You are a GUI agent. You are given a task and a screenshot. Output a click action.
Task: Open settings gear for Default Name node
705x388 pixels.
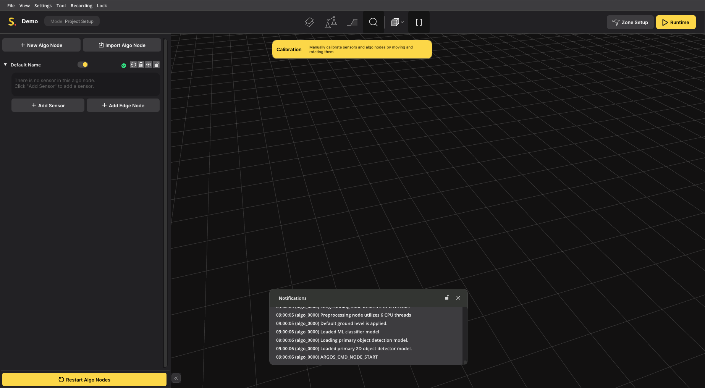click(x=133, y=65)
